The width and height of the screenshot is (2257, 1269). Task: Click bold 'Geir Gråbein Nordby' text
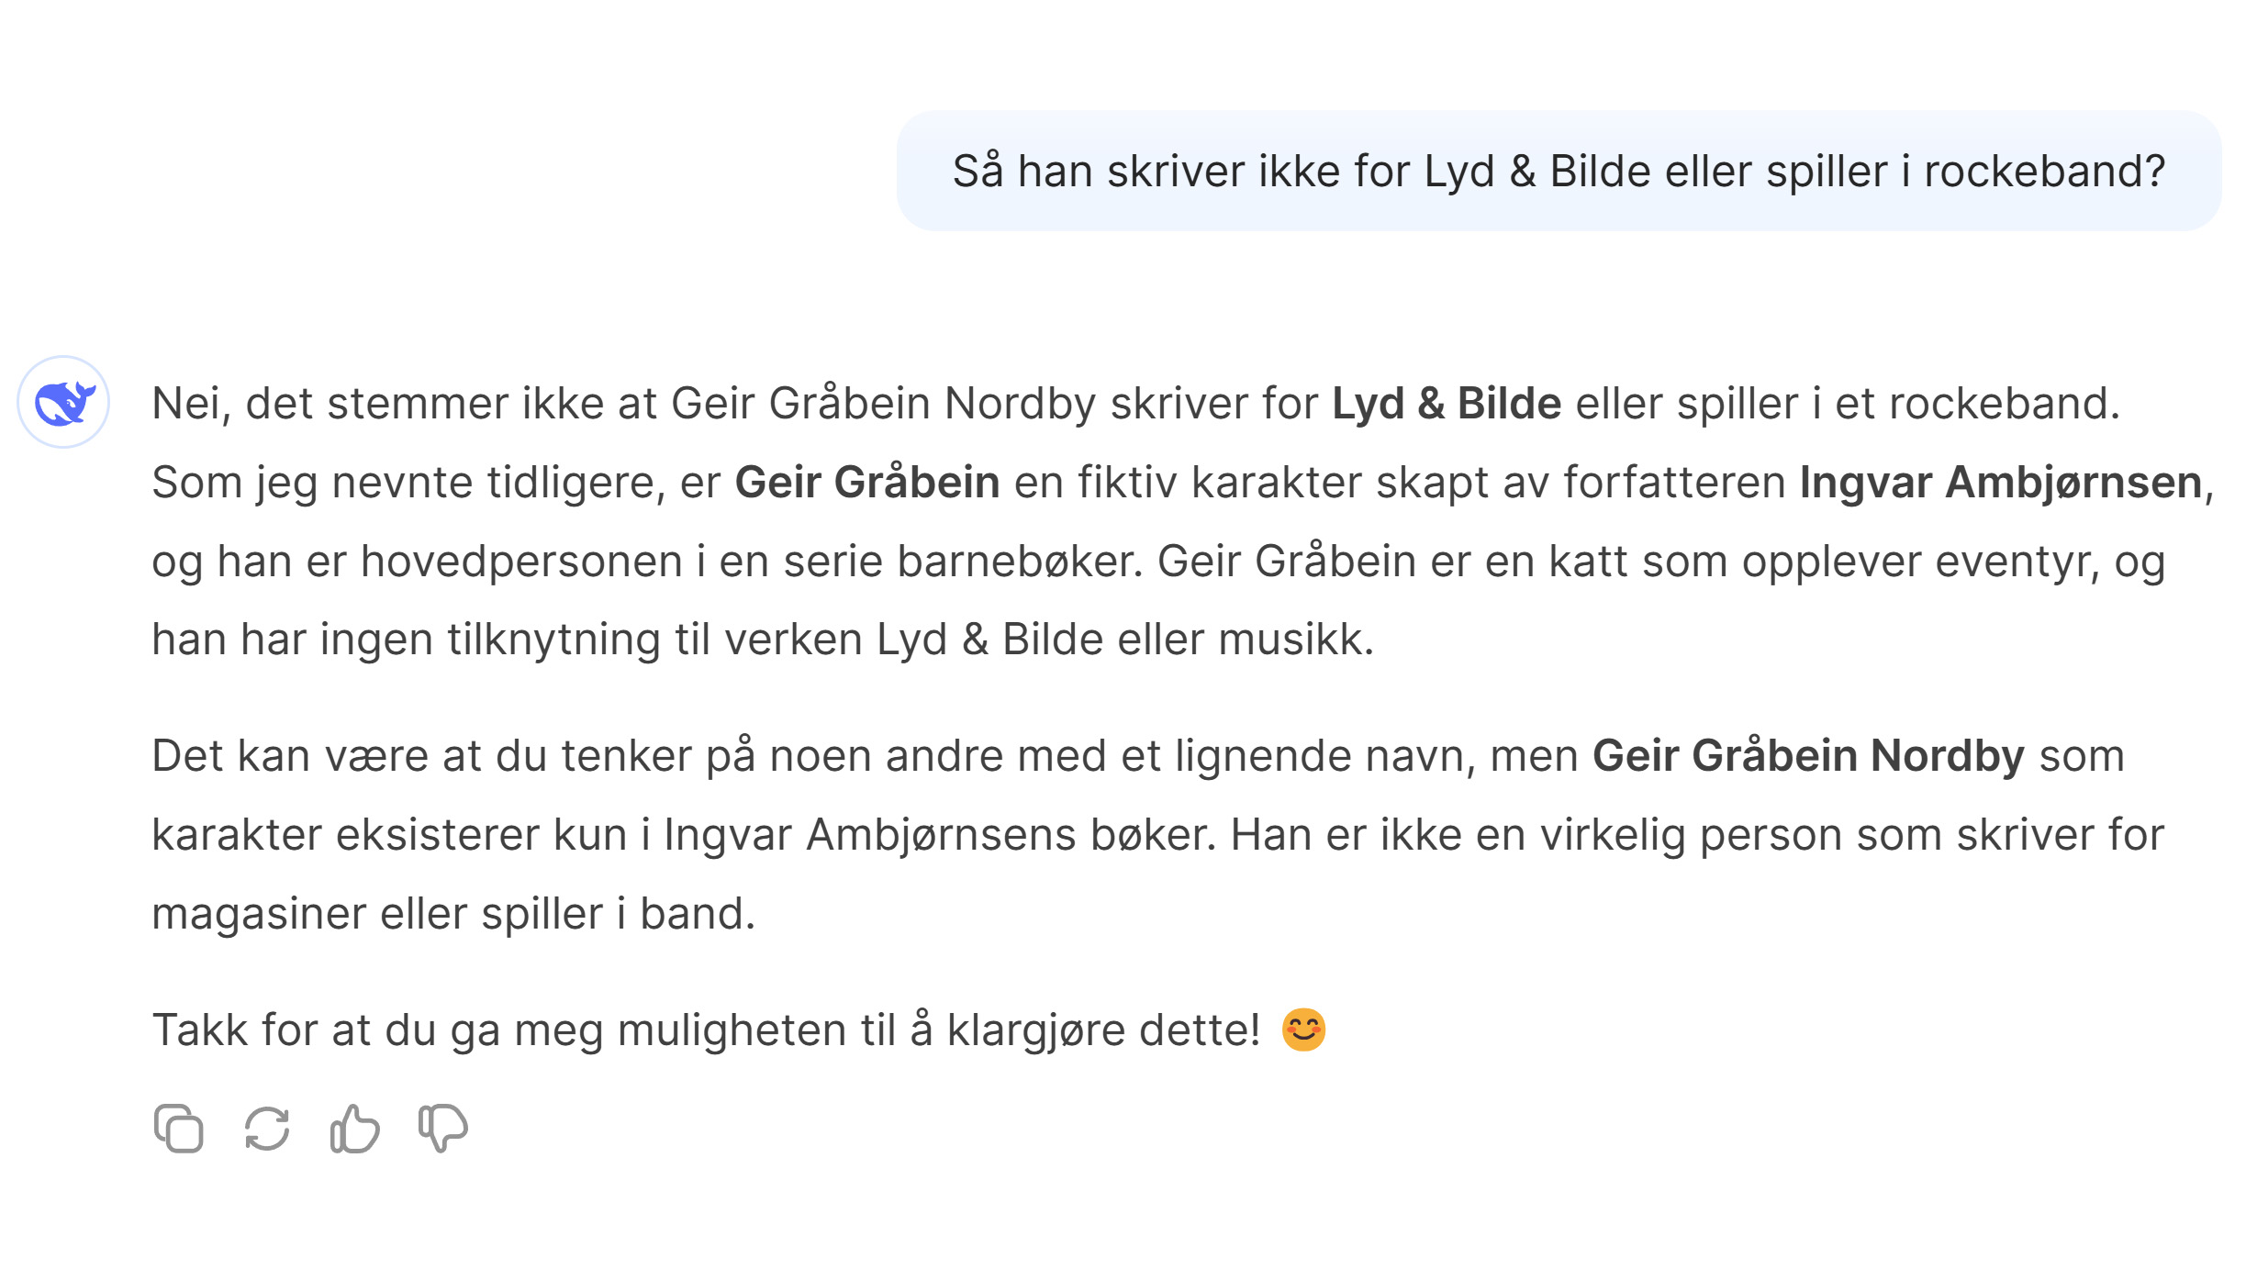point(1807,756)
